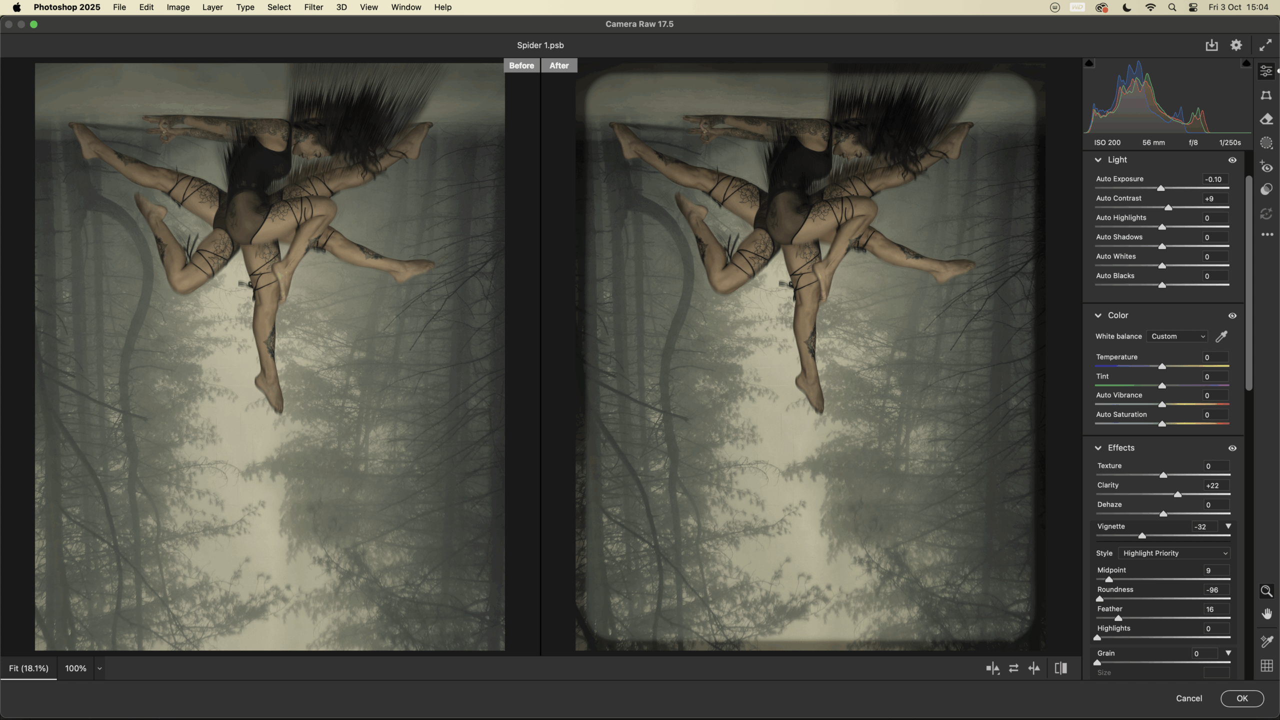Select the Crop and geometry tool

coord(1266,95)
